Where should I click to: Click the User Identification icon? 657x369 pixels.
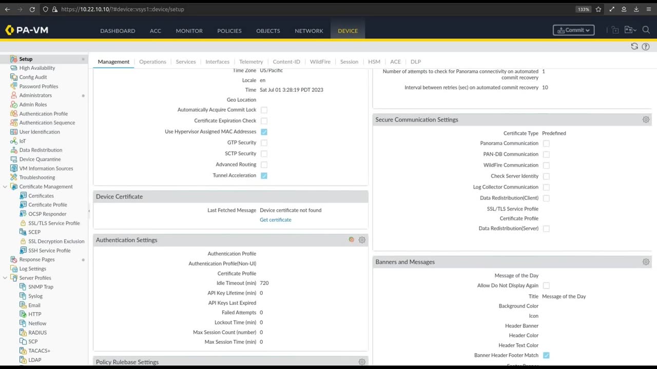(14, 132)
